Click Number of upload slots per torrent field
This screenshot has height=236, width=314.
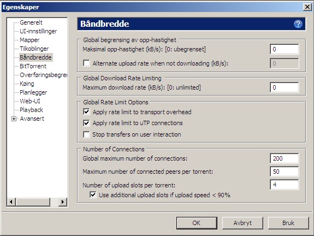(x=285, y=185)
